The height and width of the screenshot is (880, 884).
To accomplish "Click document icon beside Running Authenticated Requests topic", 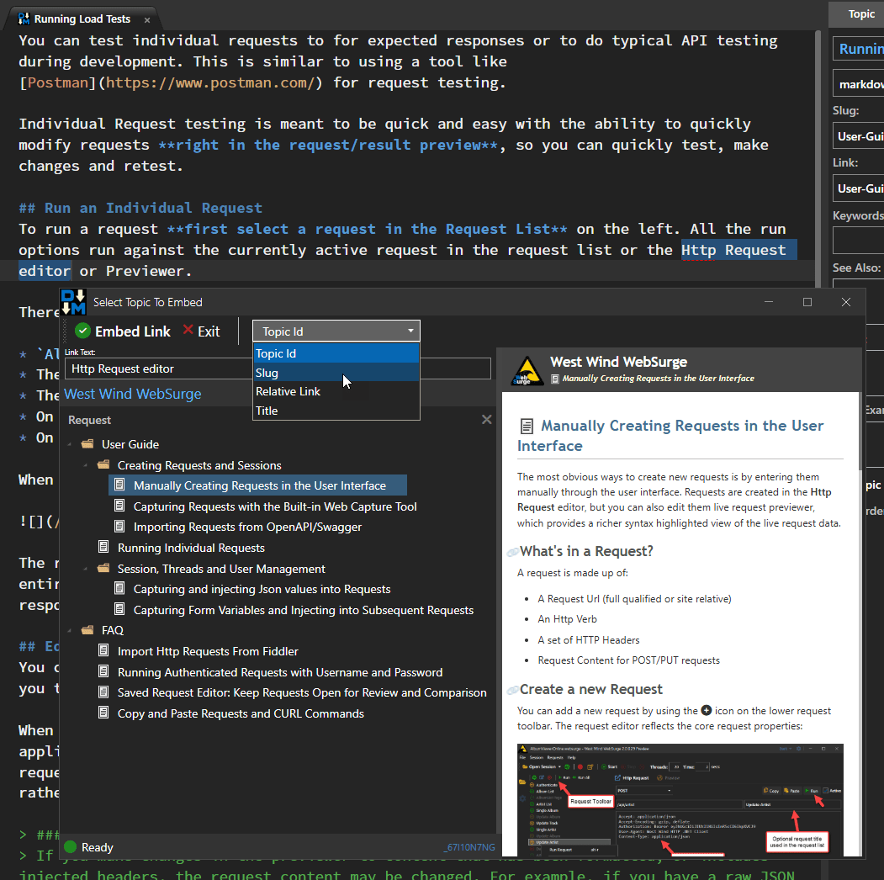I will point(103,671).
